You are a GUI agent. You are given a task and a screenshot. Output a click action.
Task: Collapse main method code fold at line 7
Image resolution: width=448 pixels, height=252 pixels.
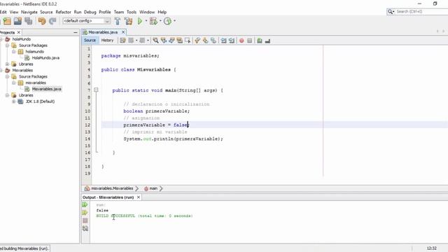tap(96, 90)
